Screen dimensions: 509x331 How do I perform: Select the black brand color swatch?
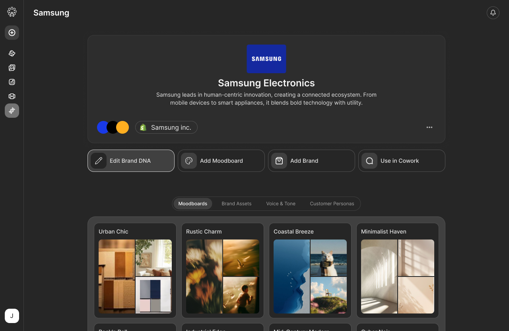(x=113, y=127)
